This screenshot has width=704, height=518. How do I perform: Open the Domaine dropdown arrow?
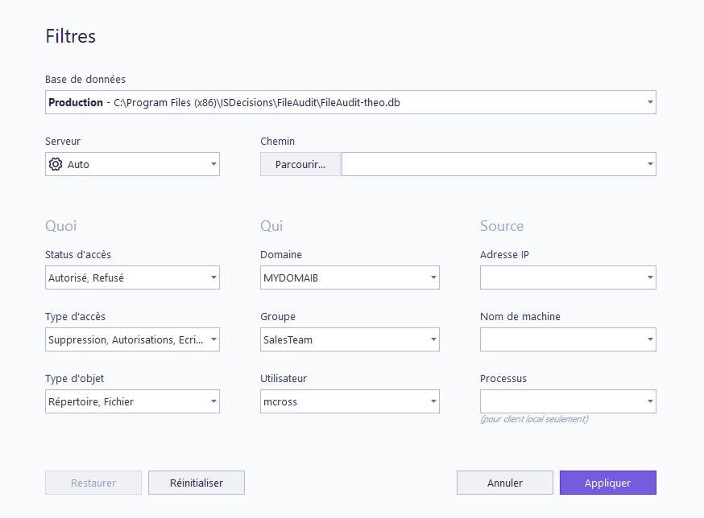coord(433,277)
